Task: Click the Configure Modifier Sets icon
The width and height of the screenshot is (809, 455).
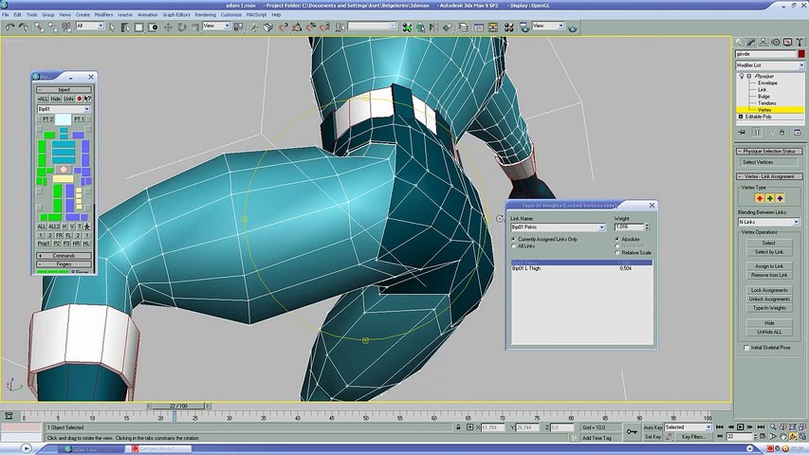Action: coord(800,133)
